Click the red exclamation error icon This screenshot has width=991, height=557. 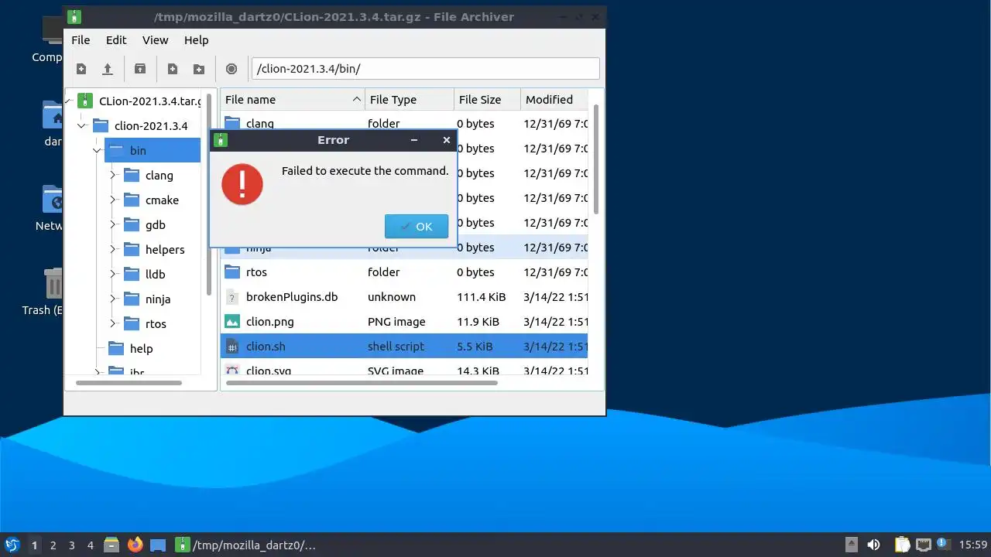click(242, 184)
